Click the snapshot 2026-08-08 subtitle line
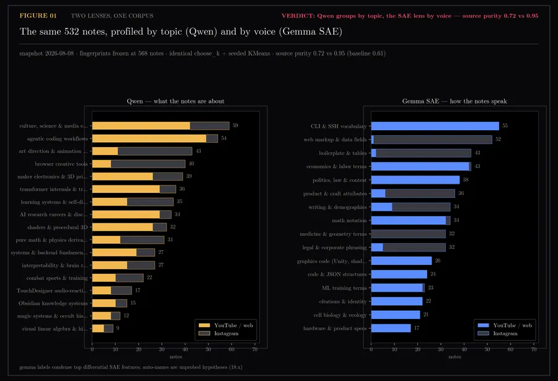558x381 pixels. tap(203, 53)
